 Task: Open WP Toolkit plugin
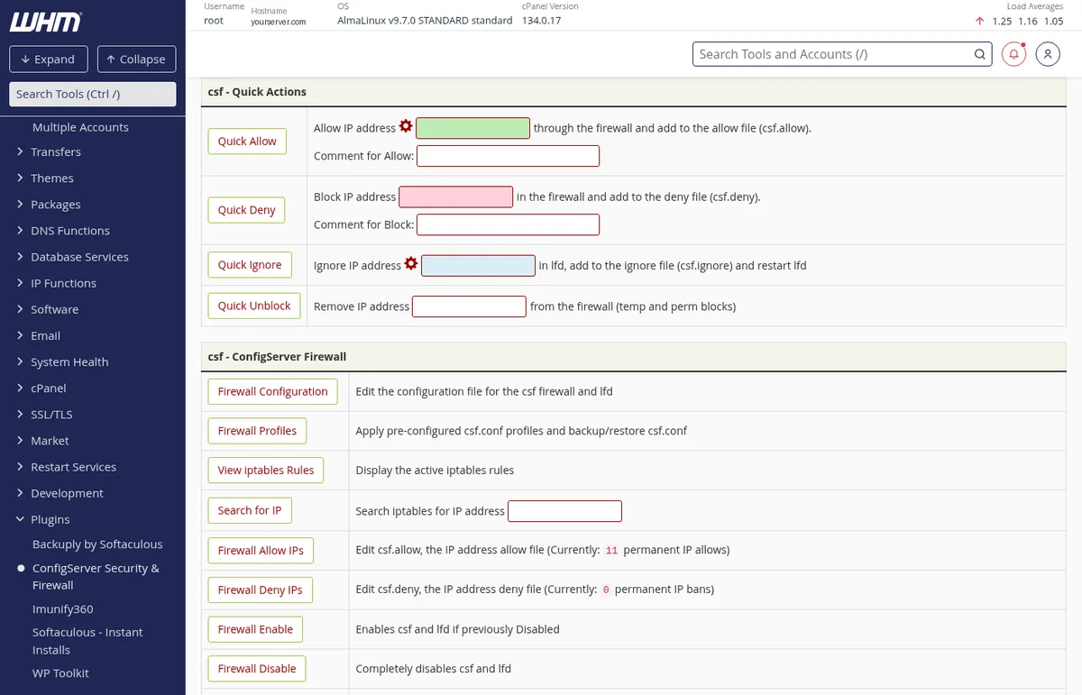60,672
